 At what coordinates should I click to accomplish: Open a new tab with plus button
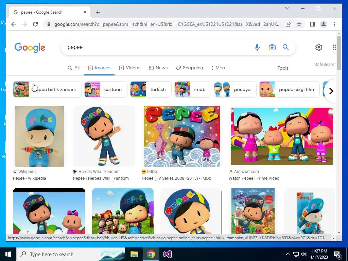click(x=98, y=12)
